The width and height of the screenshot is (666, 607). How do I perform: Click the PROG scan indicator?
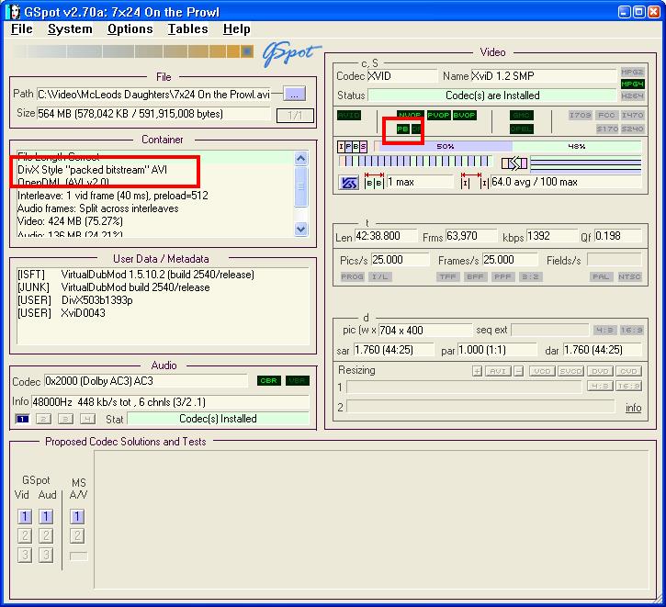[x=352, y=276]
